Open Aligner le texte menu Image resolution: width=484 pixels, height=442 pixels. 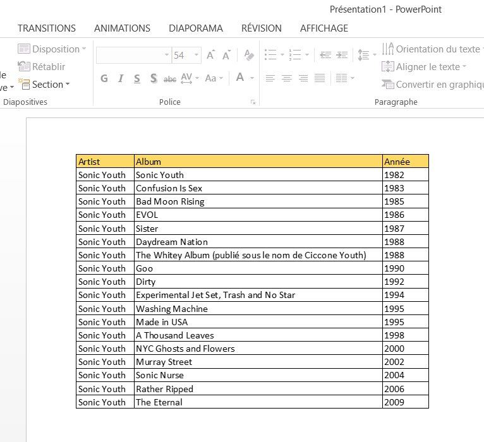[424, 67]
